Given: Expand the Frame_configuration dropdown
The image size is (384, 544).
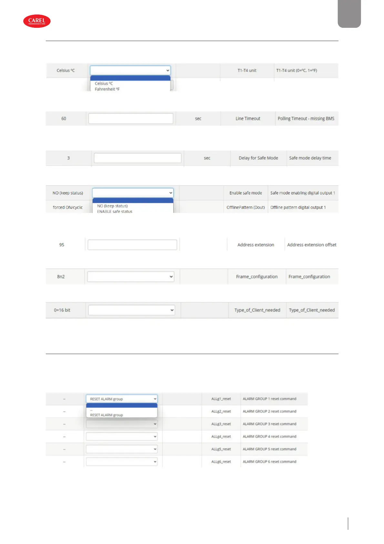Looking at the screenshot, I should (131, 277).
